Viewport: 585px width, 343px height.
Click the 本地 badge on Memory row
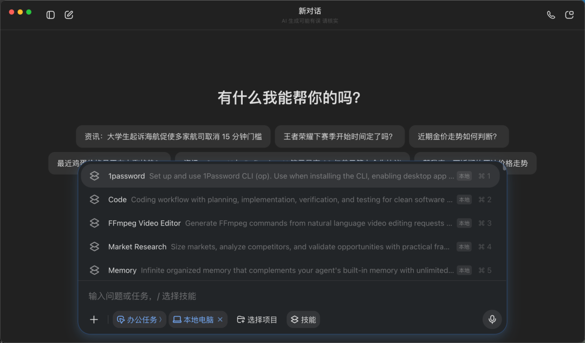[464, 270]
